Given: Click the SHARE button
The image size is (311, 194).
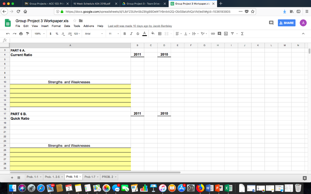Looking at the screenshot, I should (286, 23).
